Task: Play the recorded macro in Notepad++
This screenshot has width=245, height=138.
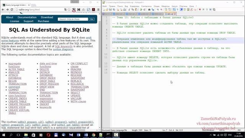Action: point(207,10)
